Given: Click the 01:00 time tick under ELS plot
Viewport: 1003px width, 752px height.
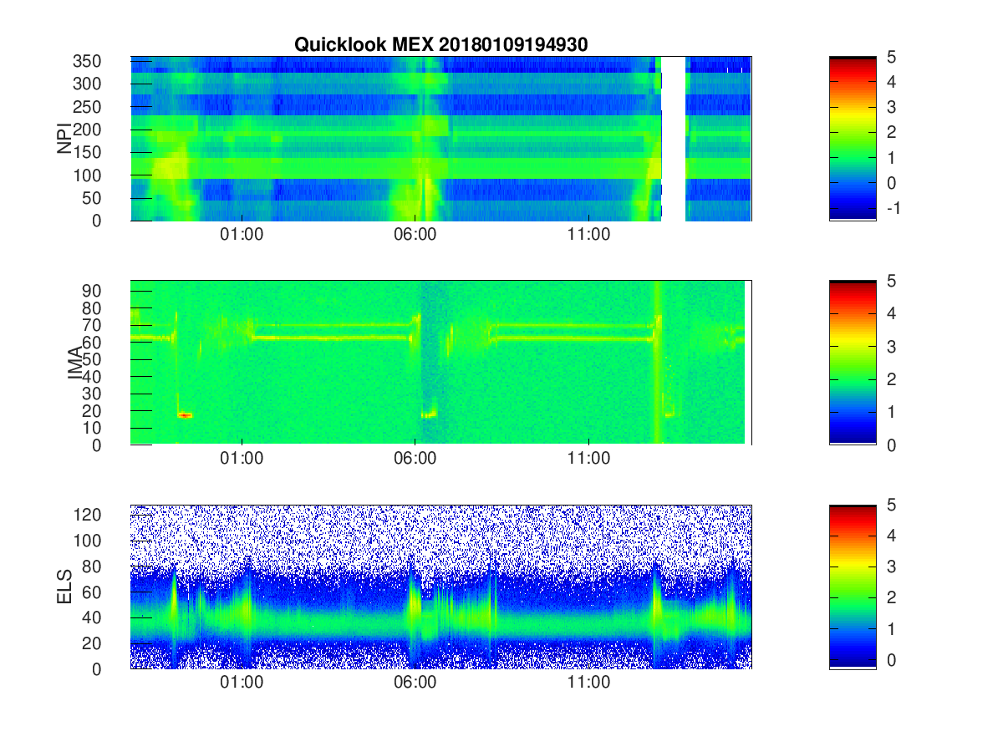Looking at the screenshot, I should [x=242, y=683].
